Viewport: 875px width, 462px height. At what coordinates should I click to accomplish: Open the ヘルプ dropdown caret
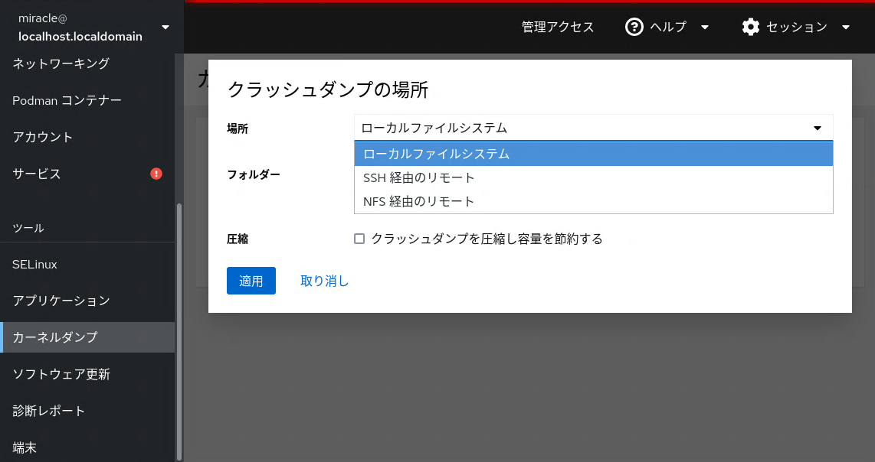point(705,28)
